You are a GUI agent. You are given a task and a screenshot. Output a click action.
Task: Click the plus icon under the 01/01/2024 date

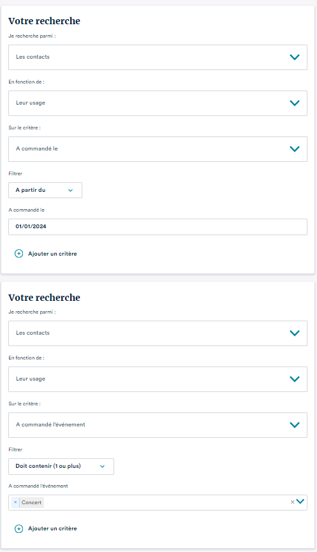point(18,254)
